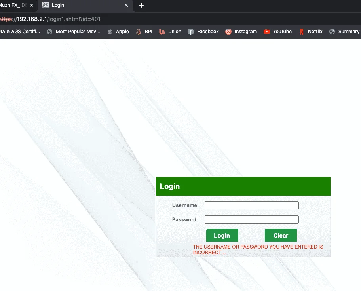Viewport: 361px width, 291px height.
Task: Open the BPI bookmark
Action: coord(144,32)
